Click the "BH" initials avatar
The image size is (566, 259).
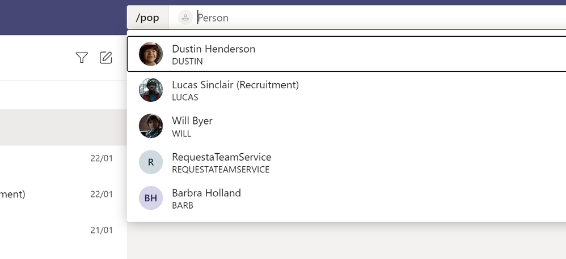click(151, 198)
